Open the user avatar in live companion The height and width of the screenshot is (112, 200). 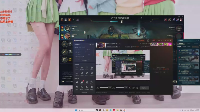[x=148, y=41]
